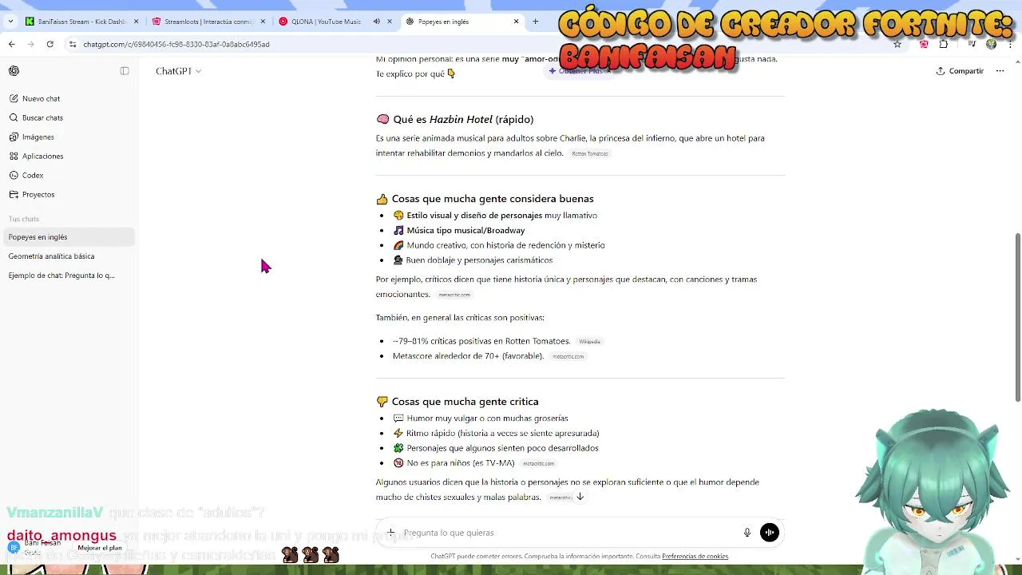This screenshot has height=575, width=1022.
Task: Click the Música tipo musical/Broadway bullet
Action: (465, 230)
